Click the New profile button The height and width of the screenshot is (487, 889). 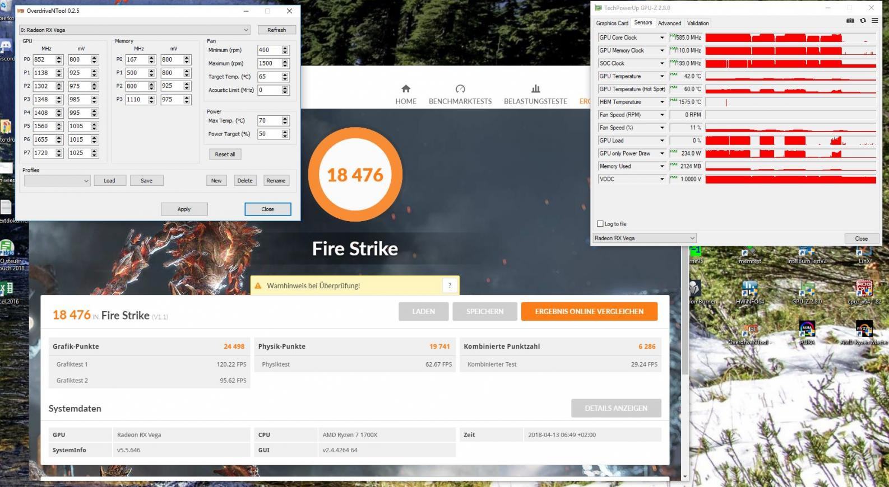tap(216, 180)
